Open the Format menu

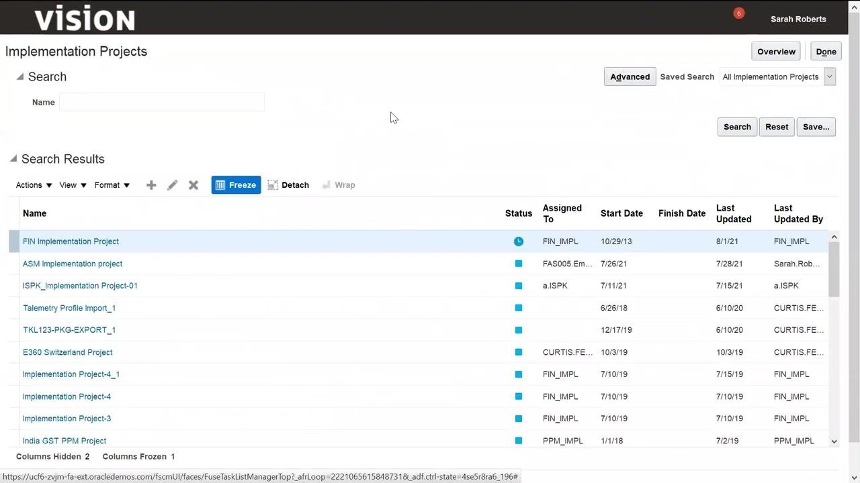[112, 185]
